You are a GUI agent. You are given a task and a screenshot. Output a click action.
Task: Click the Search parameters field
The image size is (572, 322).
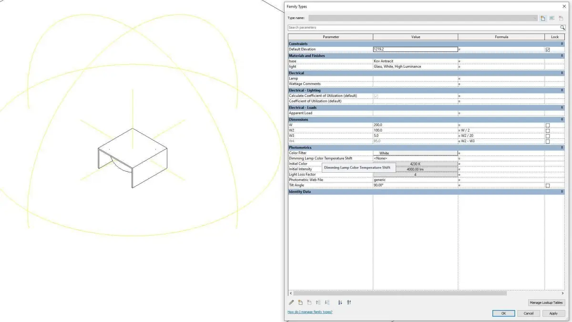coord(423,28)
